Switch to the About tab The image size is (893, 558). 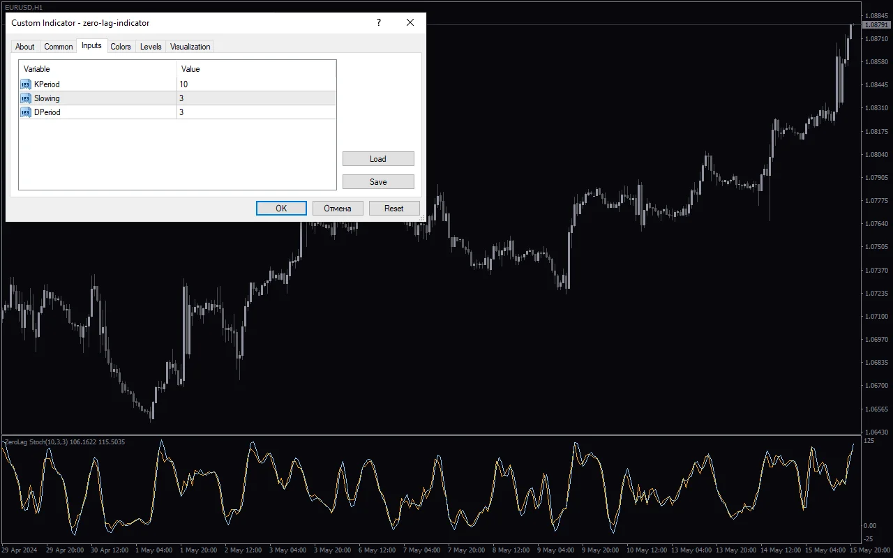[x=25, y=46]
